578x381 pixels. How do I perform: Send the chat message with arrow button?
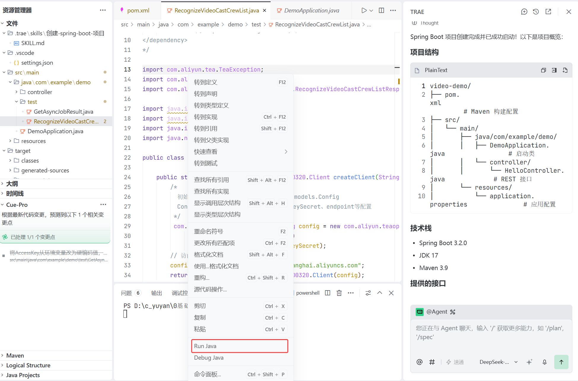561,362
